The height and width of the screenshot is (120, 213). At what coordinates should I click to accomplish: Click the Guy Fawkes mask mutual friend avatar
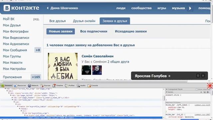97,70
